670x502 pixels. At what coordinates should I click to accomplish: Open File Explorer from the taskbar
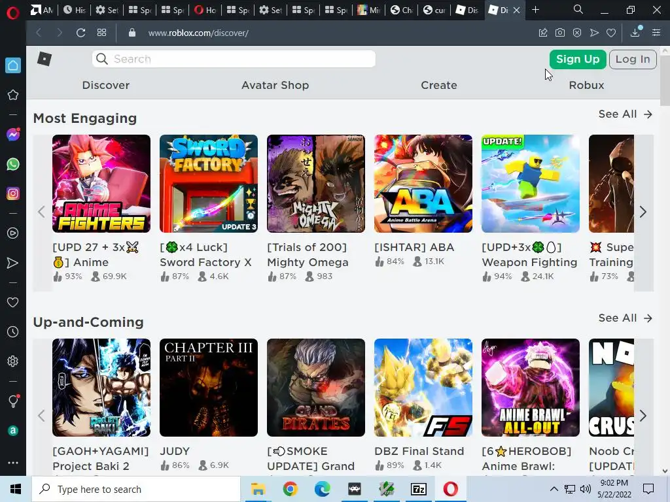pos(258,489)
